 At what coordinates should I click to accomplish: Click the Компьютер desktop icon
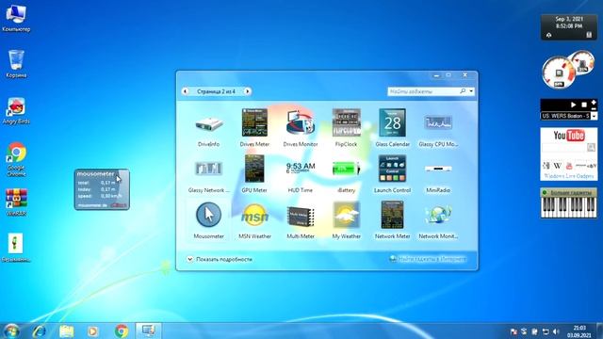coord(16,18)
